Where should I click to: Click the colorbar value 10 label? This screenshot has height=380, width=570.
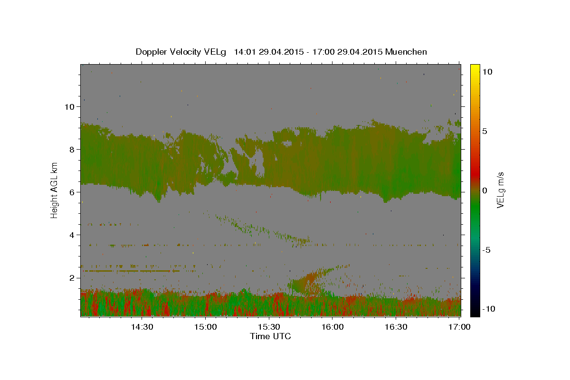pos(487,72)
